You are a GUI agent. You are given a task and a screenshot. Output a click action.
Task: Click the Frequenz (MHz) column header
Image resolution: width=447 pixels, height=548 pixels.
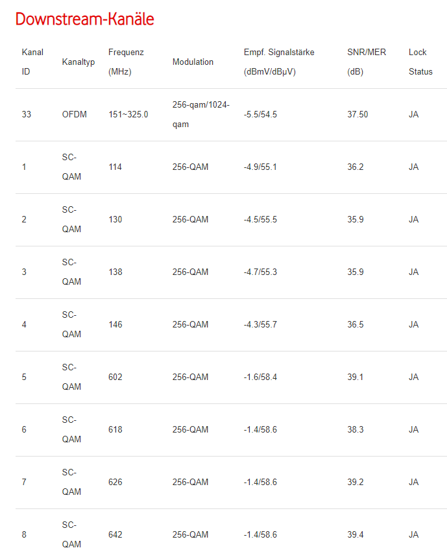click(126, 62)
